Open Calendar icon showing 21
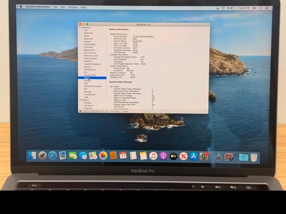286x214 pixels. 123,156
